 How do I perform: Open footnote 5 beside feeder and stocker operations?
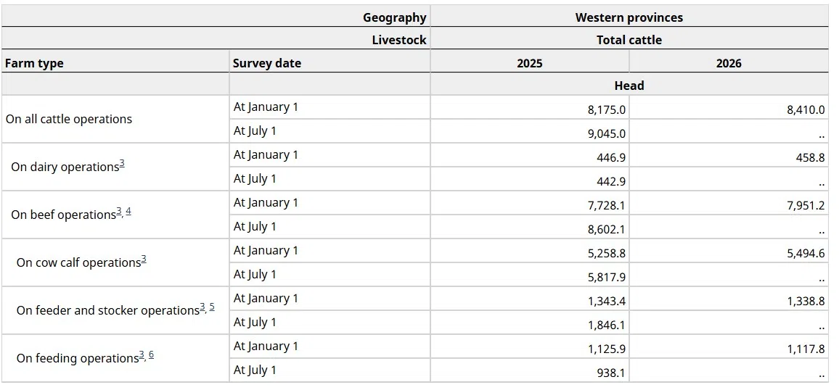point(212,307)
